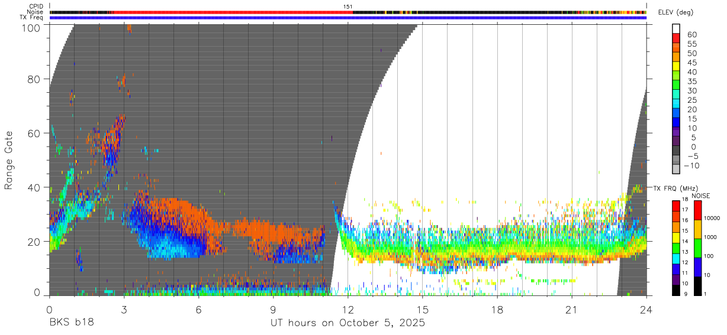Click the BKS b18 radar label
This screenshot has height=335, width=727.
tap(71, 323)
